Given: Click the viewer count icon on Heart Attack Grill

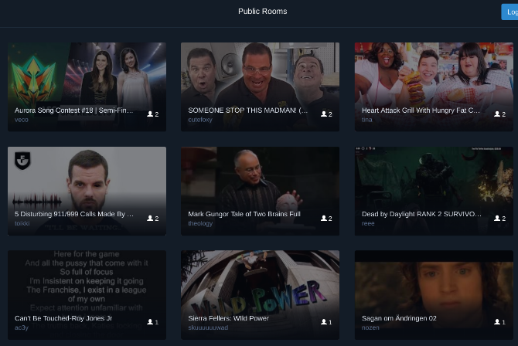Looking at the screenshot, I should (x=497, y=114).
